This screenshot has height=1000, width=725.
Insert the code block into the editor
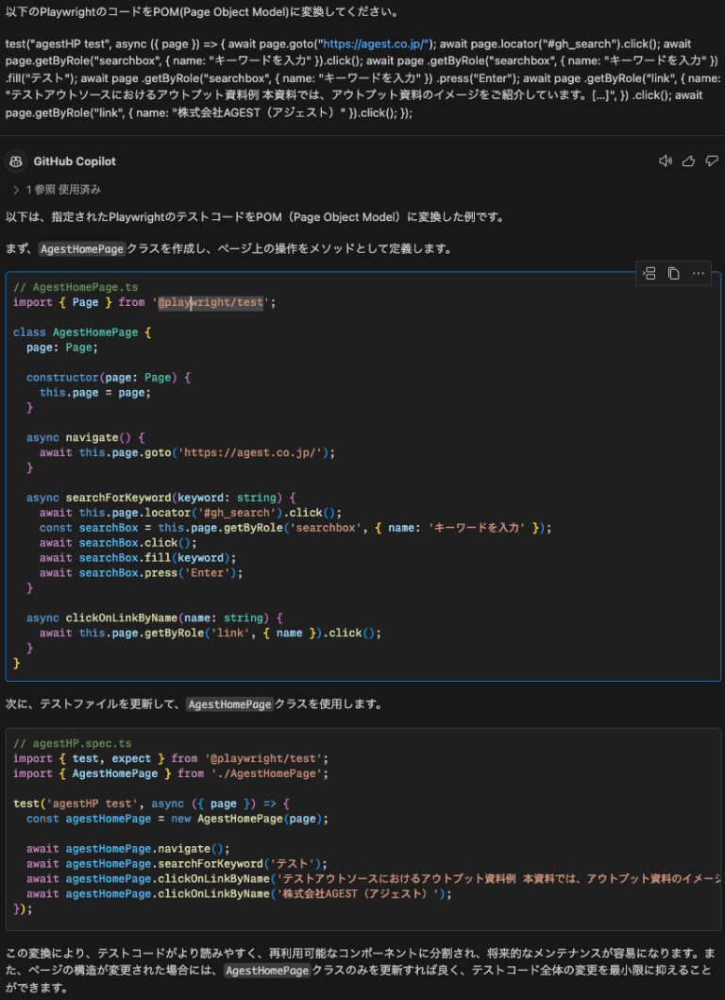point(649,273)
